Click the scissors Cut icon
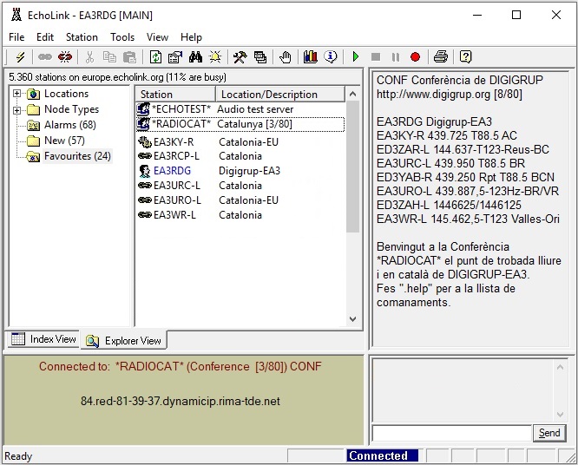Screen dimensions: 578x465 point(89,56)
